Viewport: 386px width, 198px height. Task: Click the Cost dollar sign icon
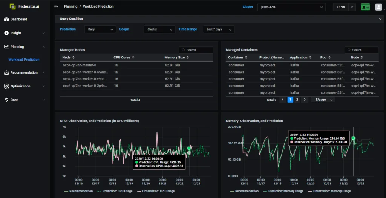tap(6, 100)
